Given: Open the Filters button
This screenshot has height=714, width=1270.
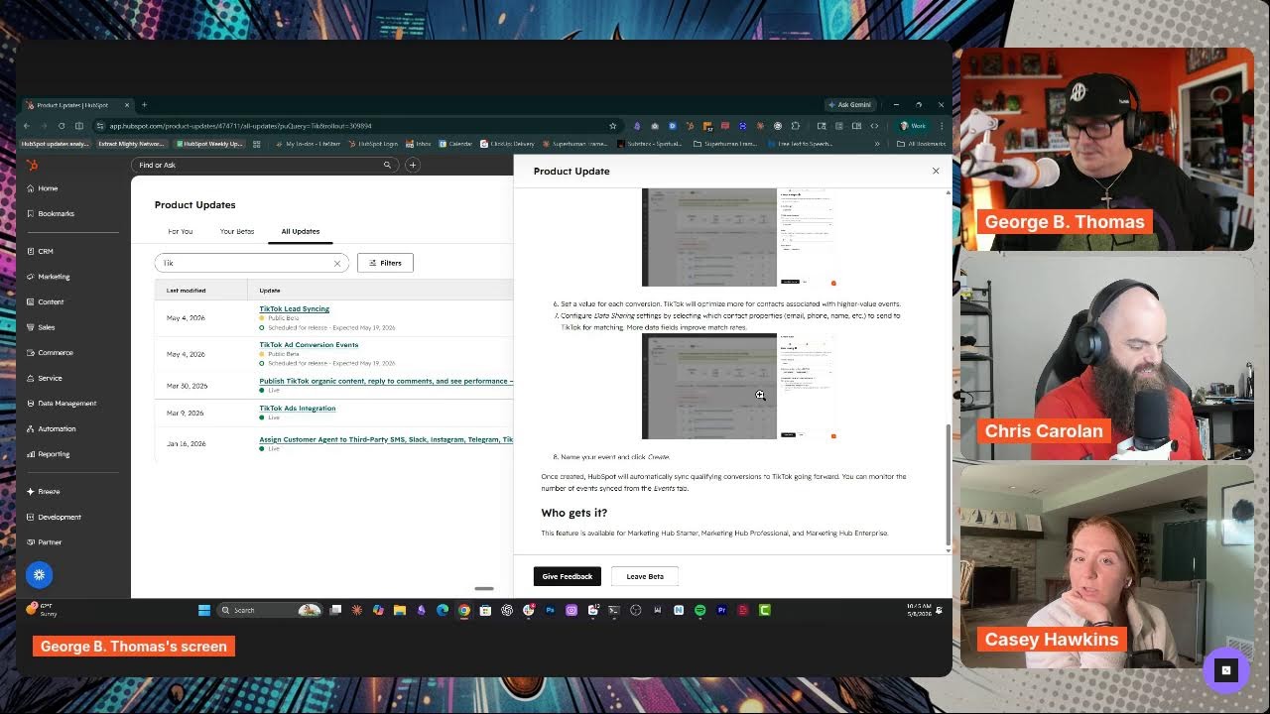Looking at the screenshot, I should (x=385, y=263).
